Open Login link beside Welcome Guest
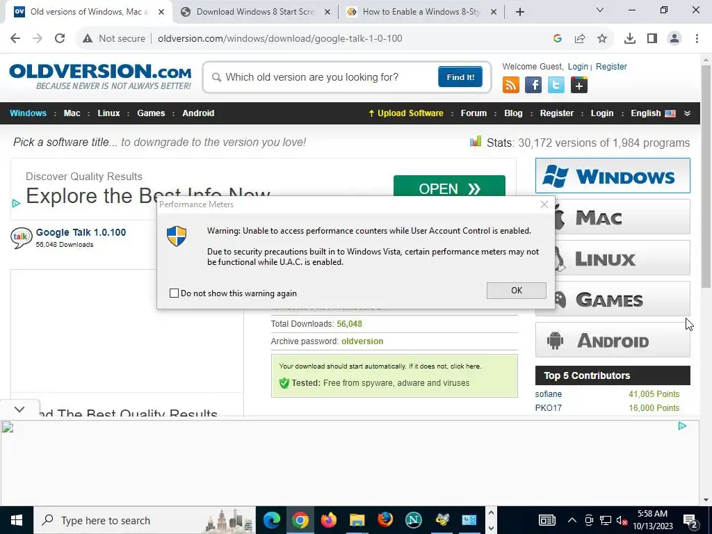712x534 pixels. pyautogui.click(x=578, y=66)
